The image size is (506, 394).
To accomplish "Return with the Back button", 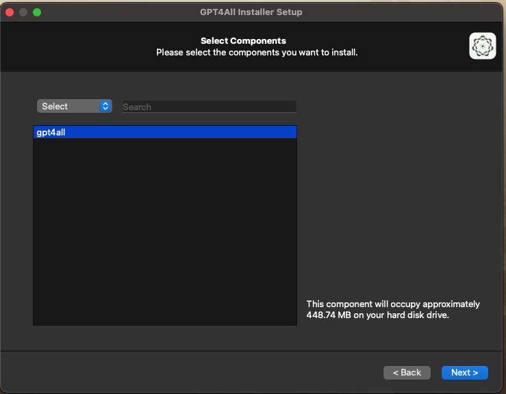I will pos(407,372).
